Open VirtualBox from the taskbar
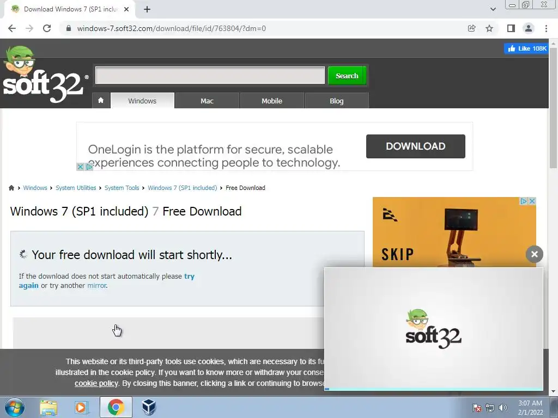Viewport: 558px width, 418px height. click(x=149, y=407)
